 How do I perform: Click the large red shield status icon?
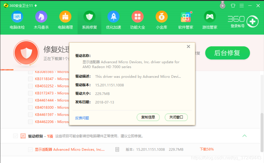26,53
